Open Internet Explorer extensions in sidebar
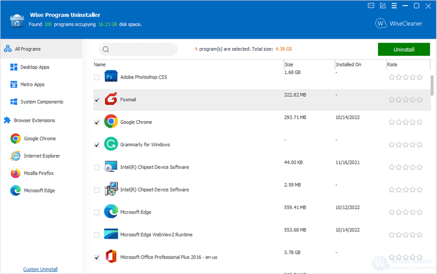Image resolution: width=437 pixels, height=274 pixels. click(35, 156)
